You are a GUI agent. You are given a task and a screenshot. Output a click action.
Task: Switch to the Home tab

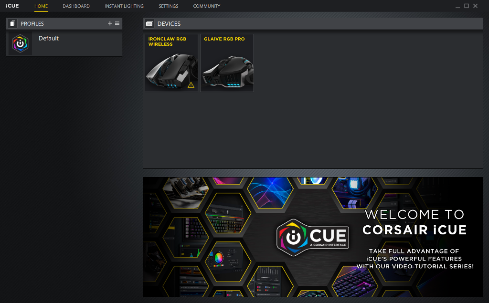click(41, 6)
